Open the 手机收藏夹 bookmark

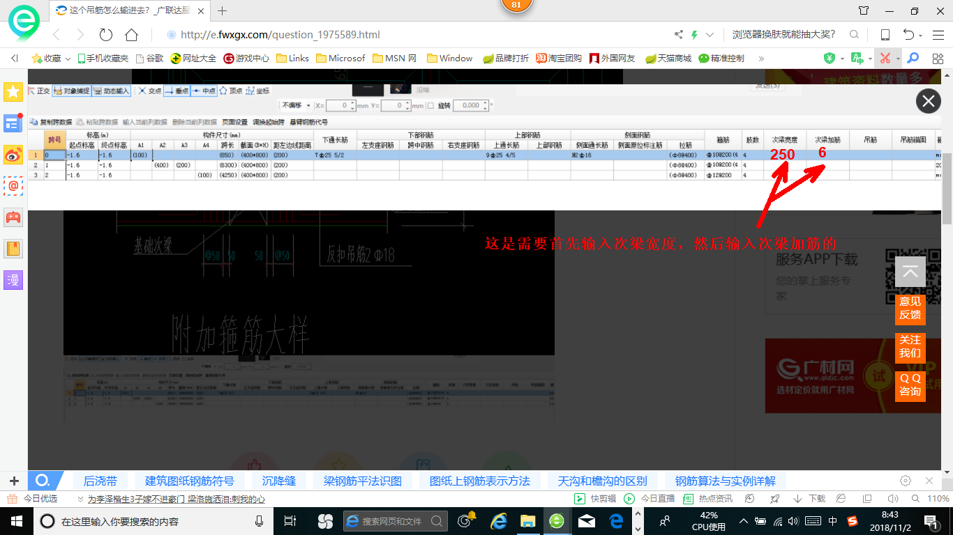pos(103,59)
